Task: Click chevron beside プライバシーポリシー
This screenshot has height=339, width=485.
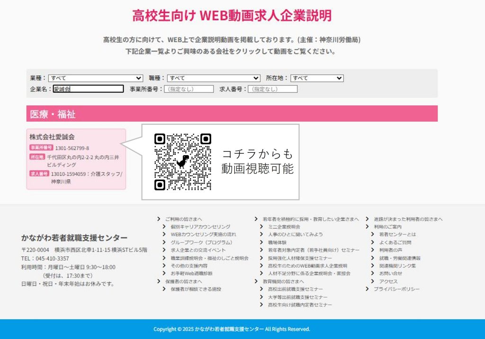Action: click(x=368, y=289)
